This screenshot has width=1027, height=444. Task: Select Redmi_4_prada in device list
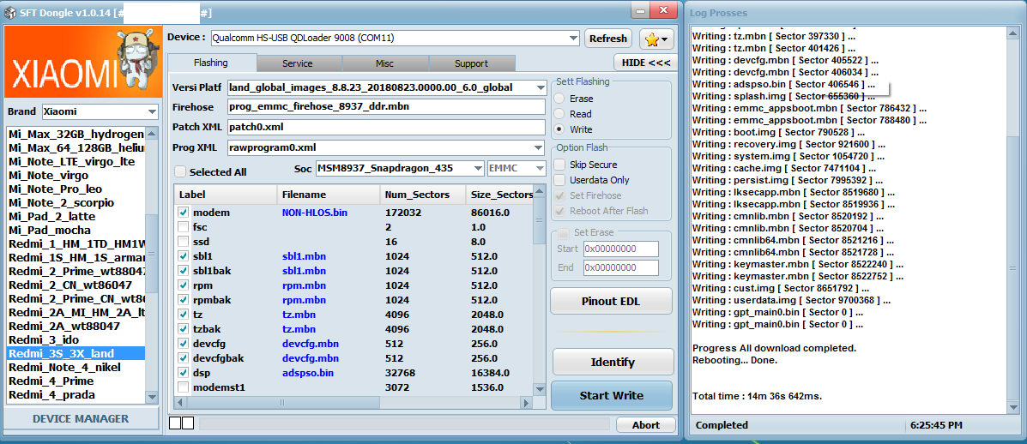click(x=76, y=394)
